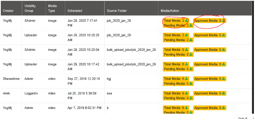255x121 pixels.
Task: Download Total Media for 10:17:42 AM Uploader job
Action: 186,64
